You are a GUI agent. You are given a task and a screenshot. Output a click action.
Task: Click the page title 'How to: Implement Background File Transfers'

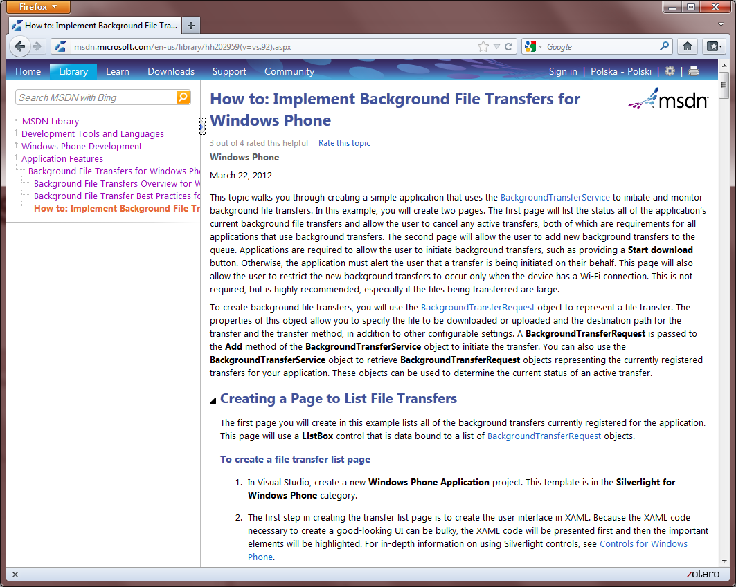[395, 110]
